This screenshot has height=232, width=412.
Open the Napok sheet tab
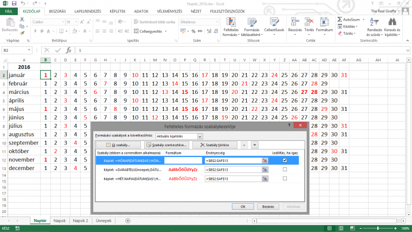60,221
